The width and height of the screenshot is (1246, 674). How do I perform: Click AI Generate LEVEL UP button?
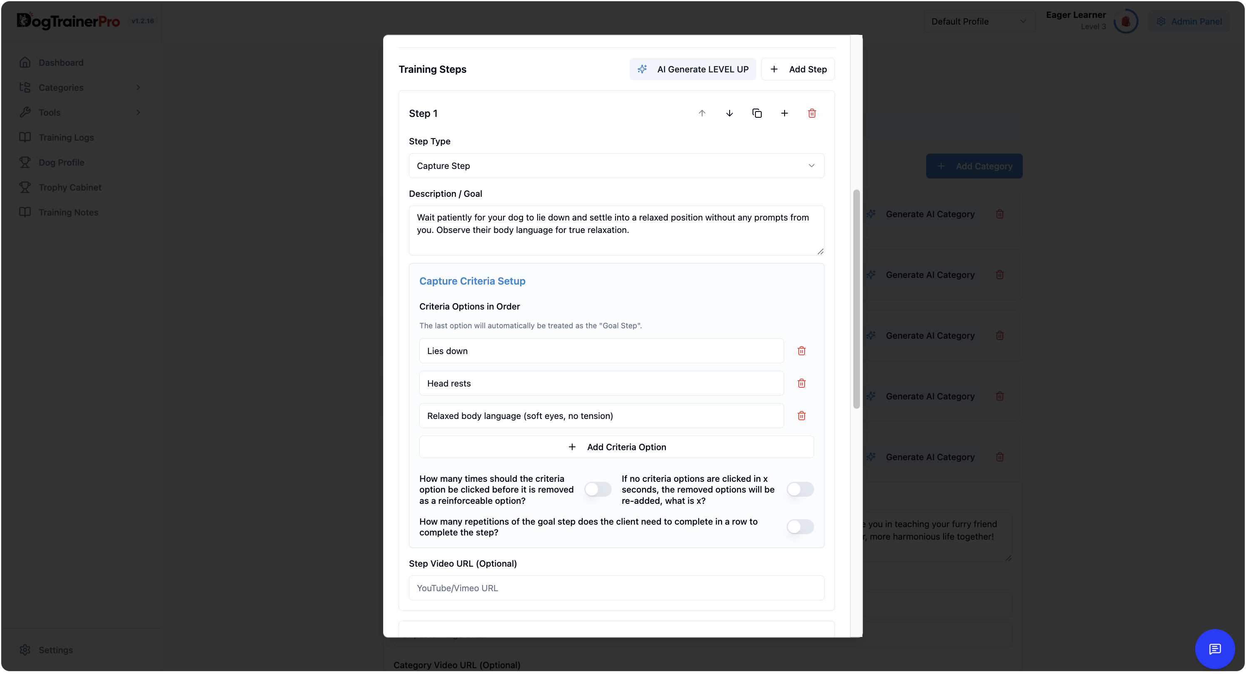(x=693, y=69)
